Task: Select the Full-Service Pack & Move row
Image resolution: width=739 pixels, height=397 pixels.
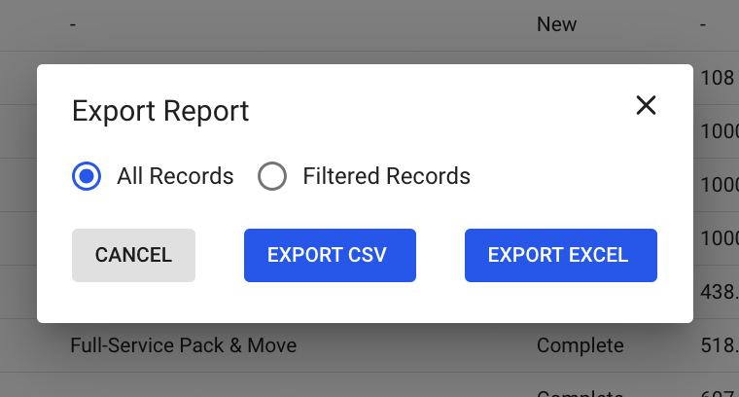Action: click(x=184, y=345)
